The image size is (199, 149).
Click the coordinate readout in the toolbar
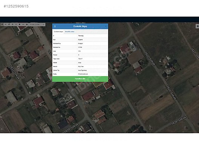pos(35,24)
